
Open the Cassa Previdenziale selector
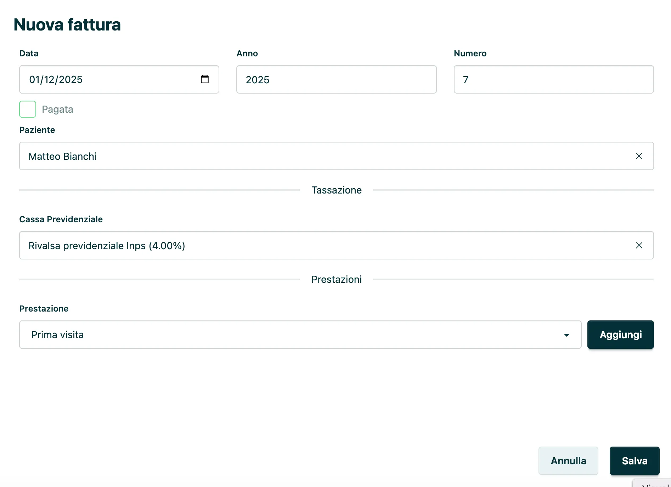tap(319, 245)
